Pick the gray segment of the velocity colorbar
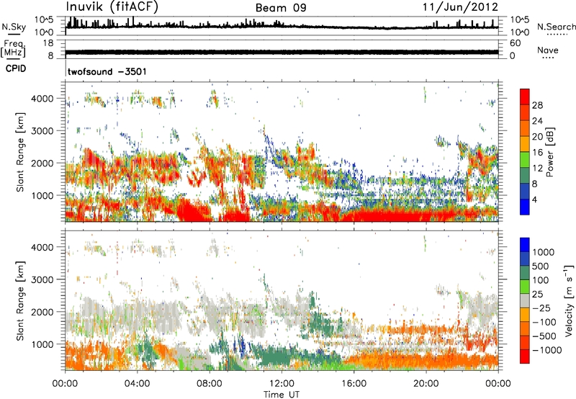Screen dimensions: 576x399 pyautogui.click(x=525, y=300)
